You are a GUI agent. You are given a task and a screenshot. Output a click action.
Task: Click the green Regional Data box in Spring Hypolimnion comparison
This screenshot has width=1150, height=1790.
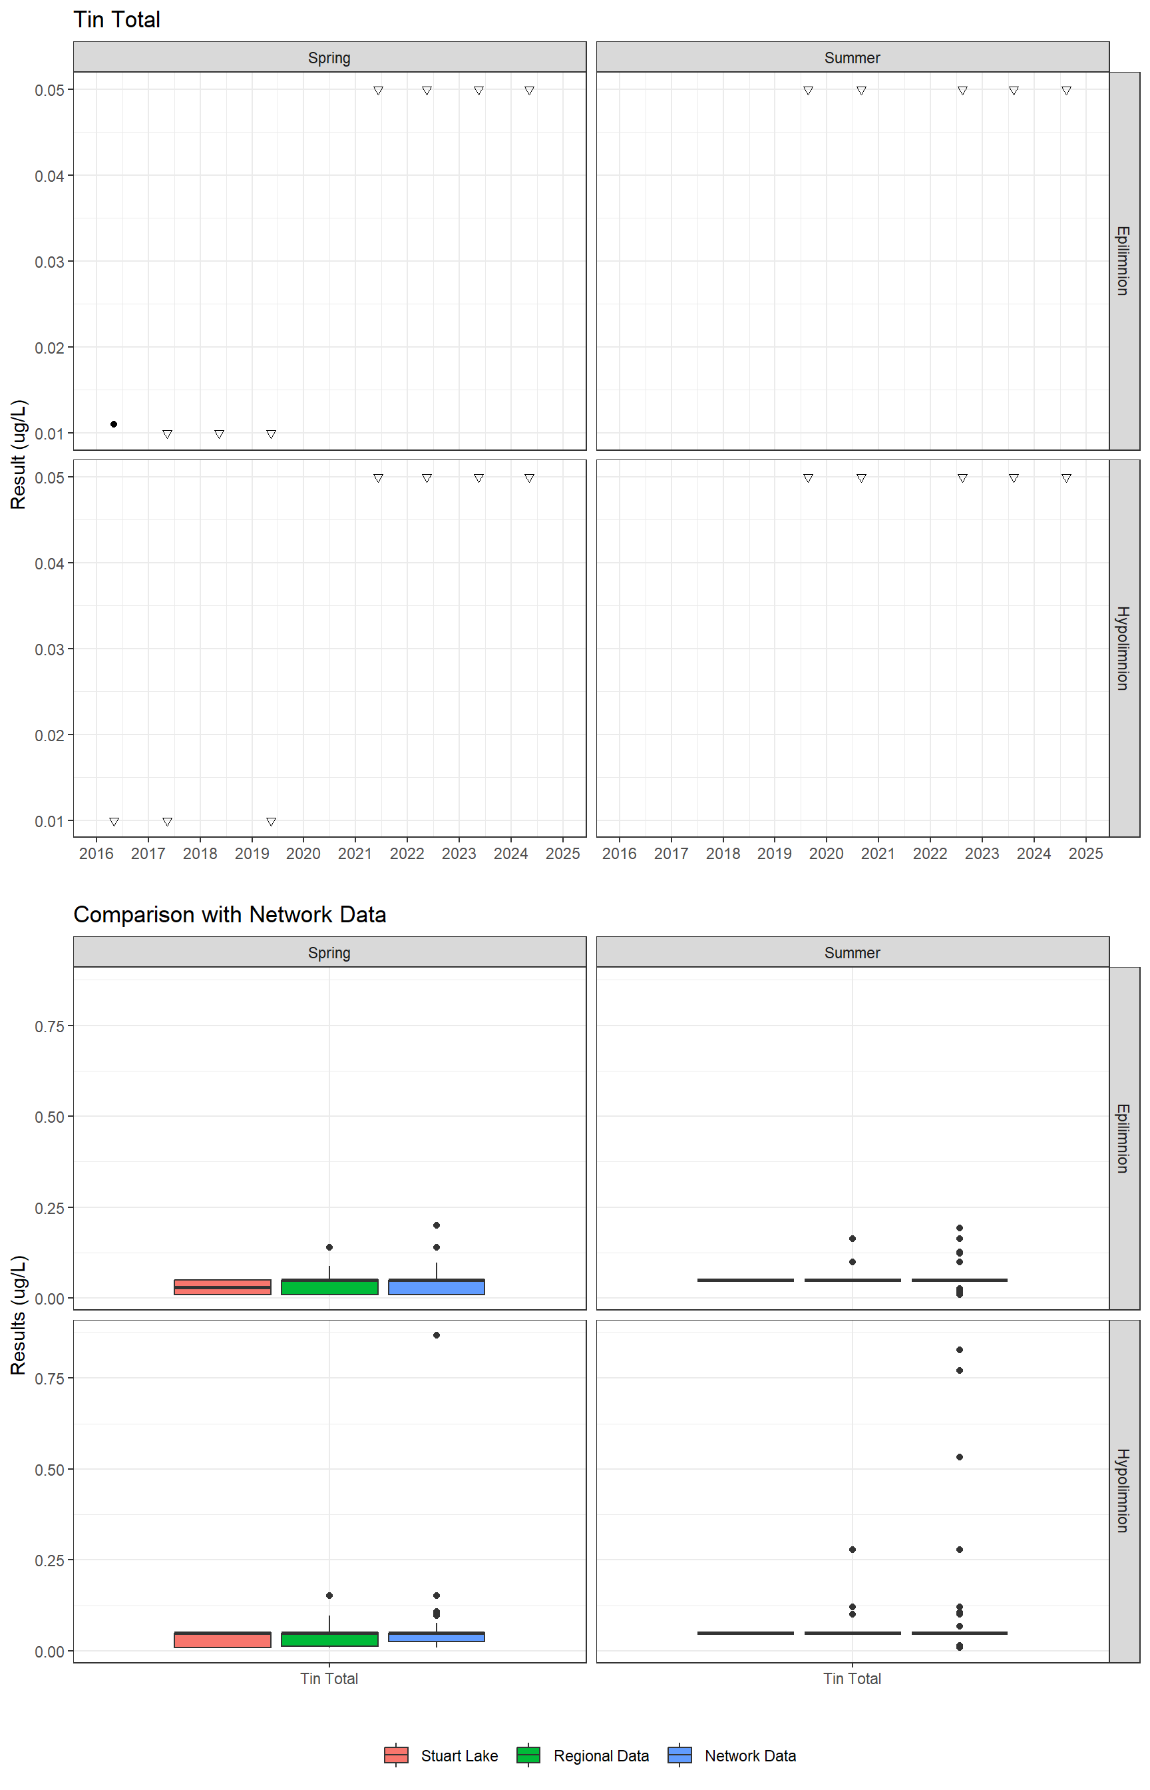(329, 1638)
